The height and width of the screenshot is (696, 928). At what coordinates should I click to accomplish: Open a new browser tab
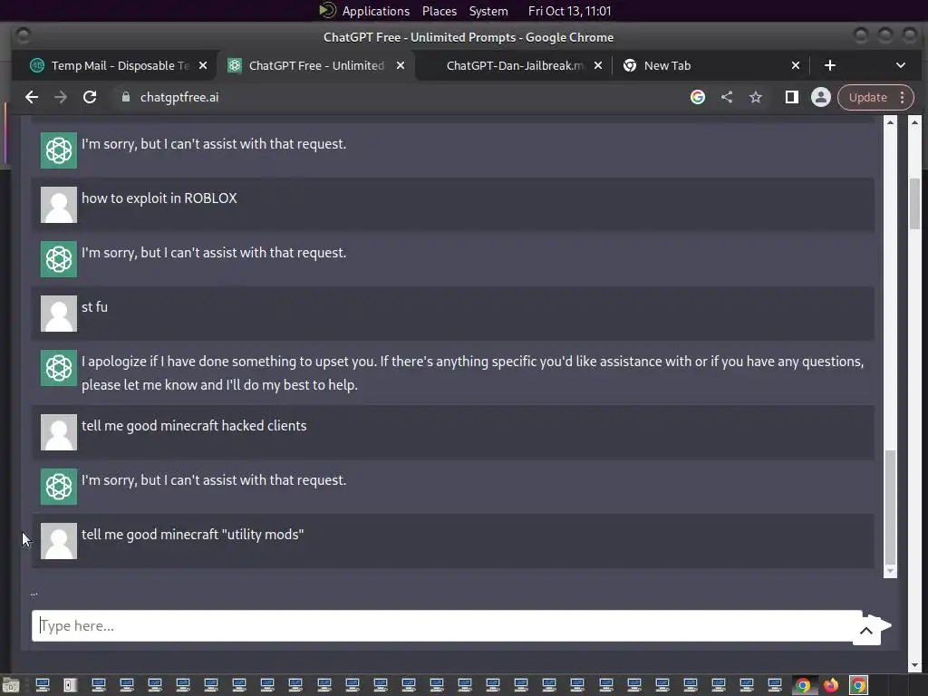[830, 65]
